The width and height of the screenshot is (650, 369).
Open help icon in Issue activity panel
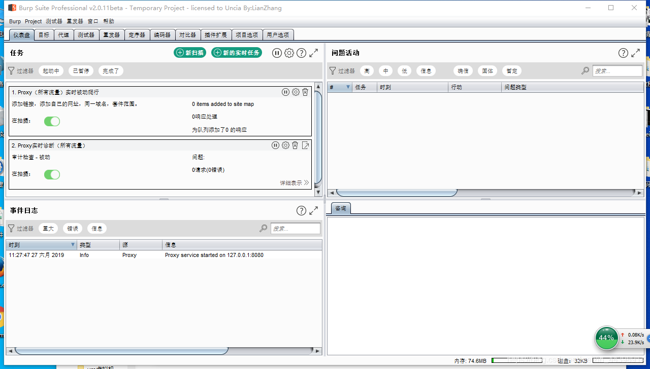623,53
